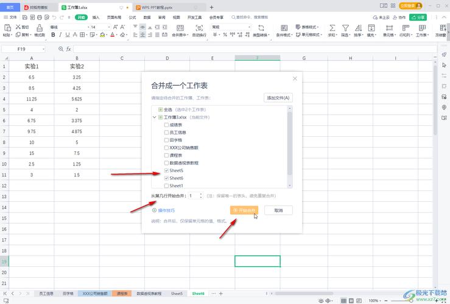Open the 公式 ribbon tab
Screen dimensions: 450x304
pos(132,18)
